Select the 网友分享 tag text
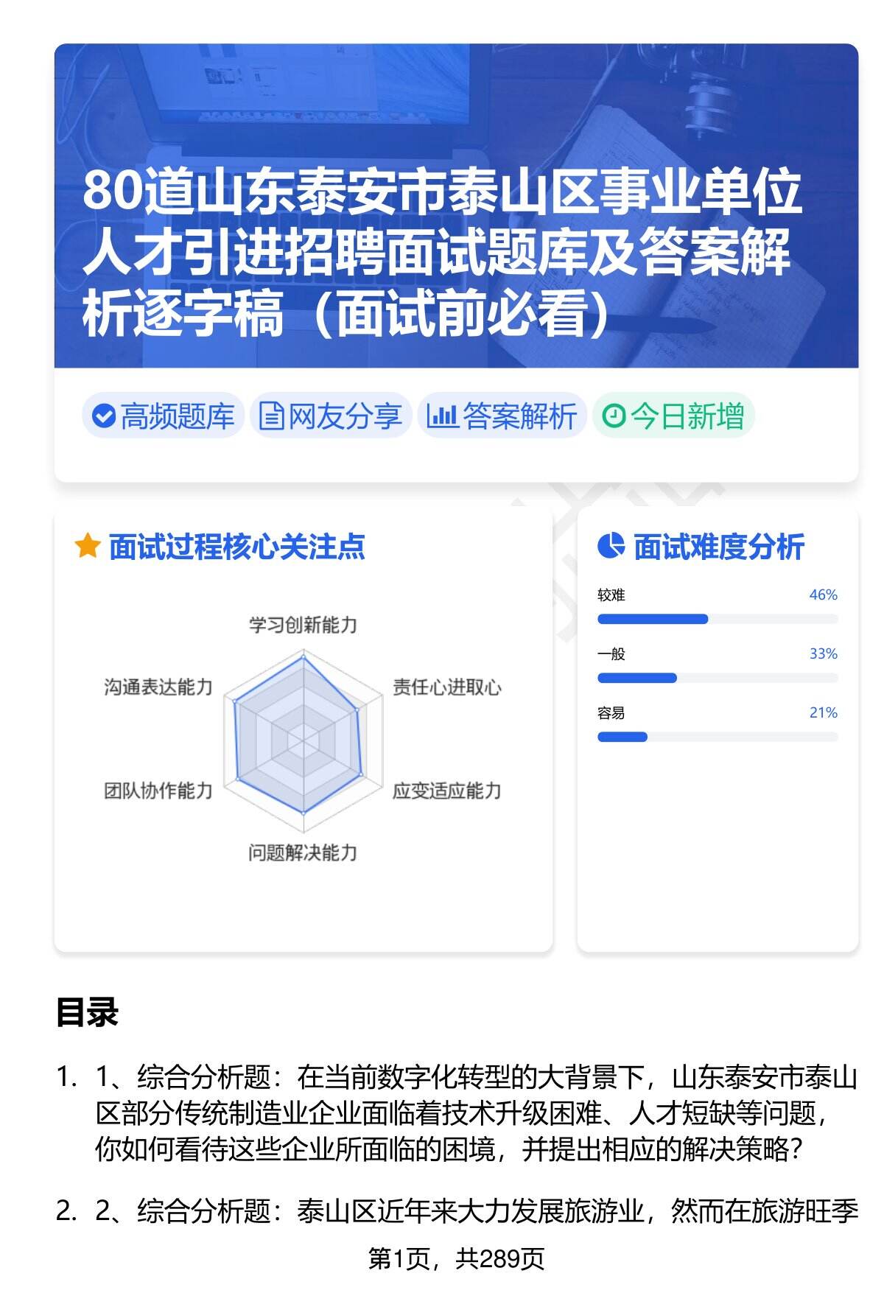Image resolution: width=884 pixels, height=1293 pixels. point(345,416)
